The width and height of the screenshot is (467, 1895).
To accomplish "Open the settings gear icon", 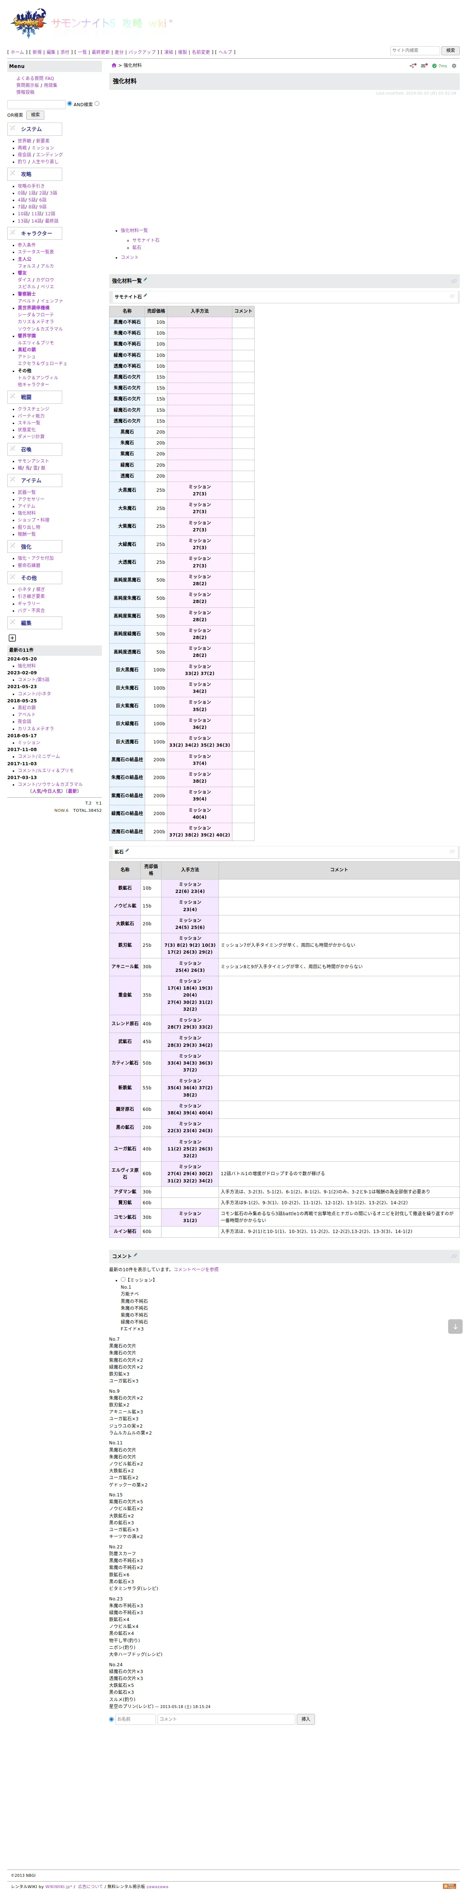I will click(x=454, y=65).
